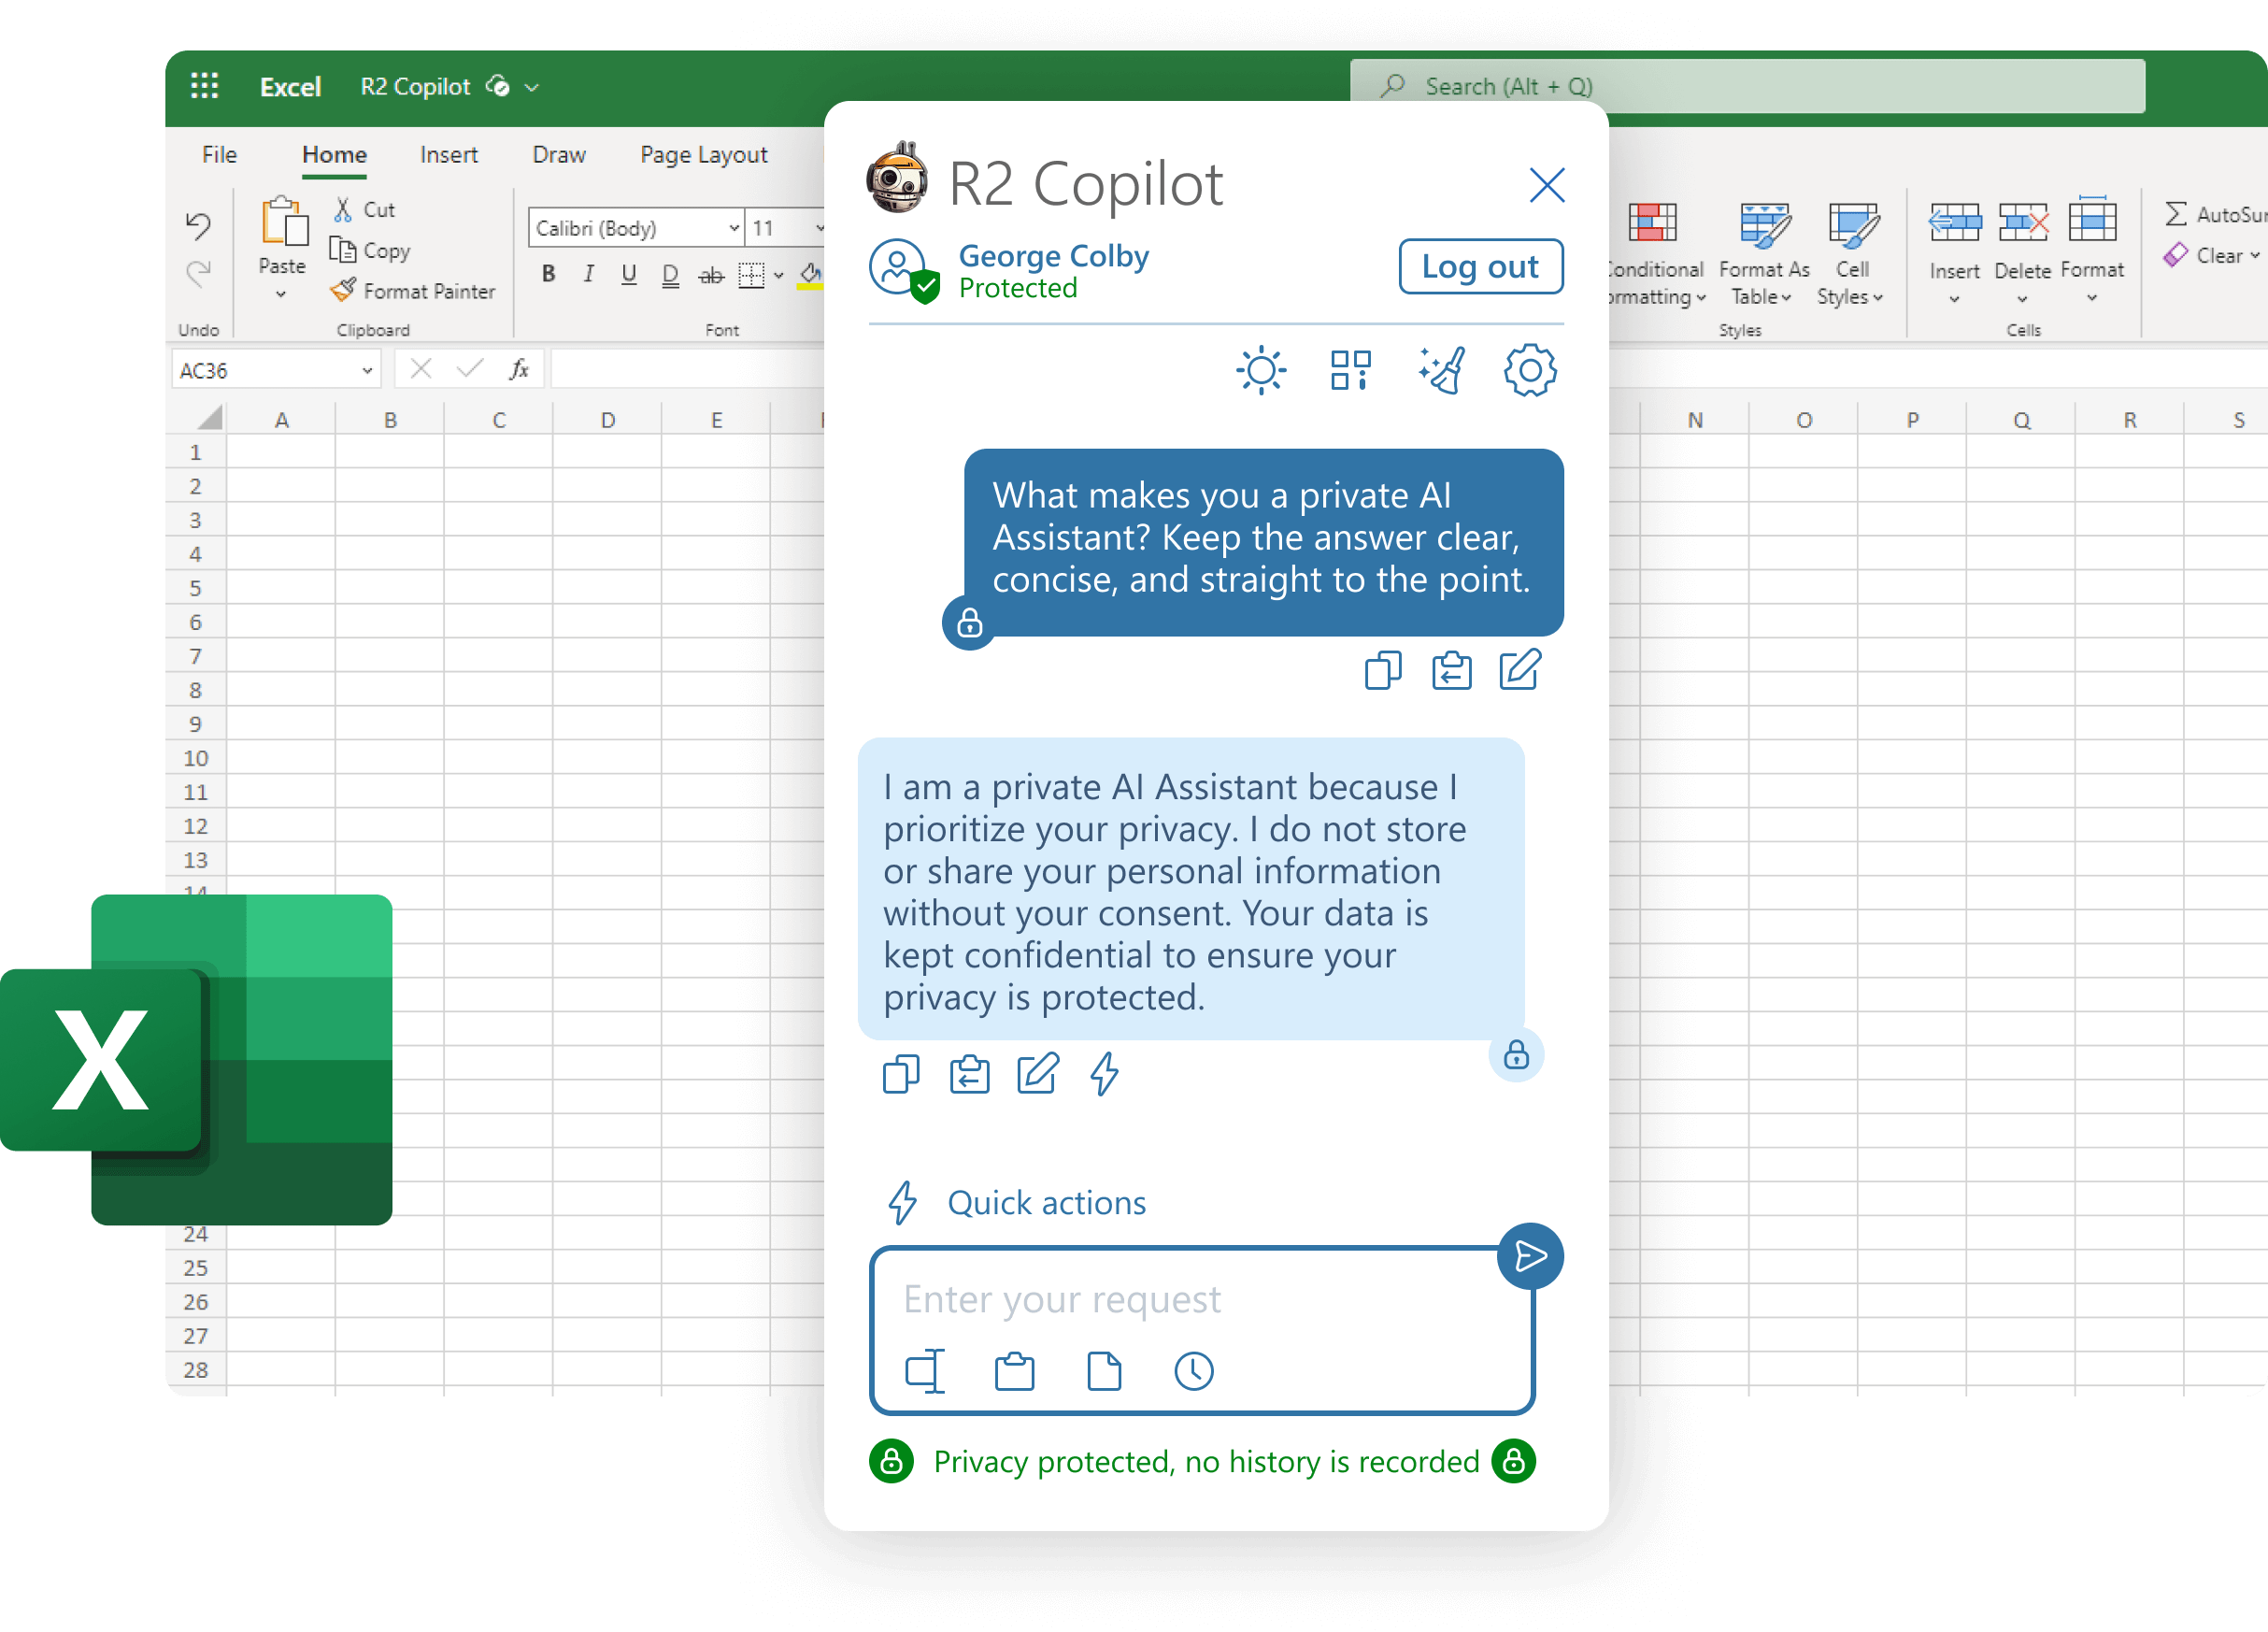Viewport: 2268px width, 1632px height.
Task: Click the Log out button
Action: click(x=1480, y=267)
